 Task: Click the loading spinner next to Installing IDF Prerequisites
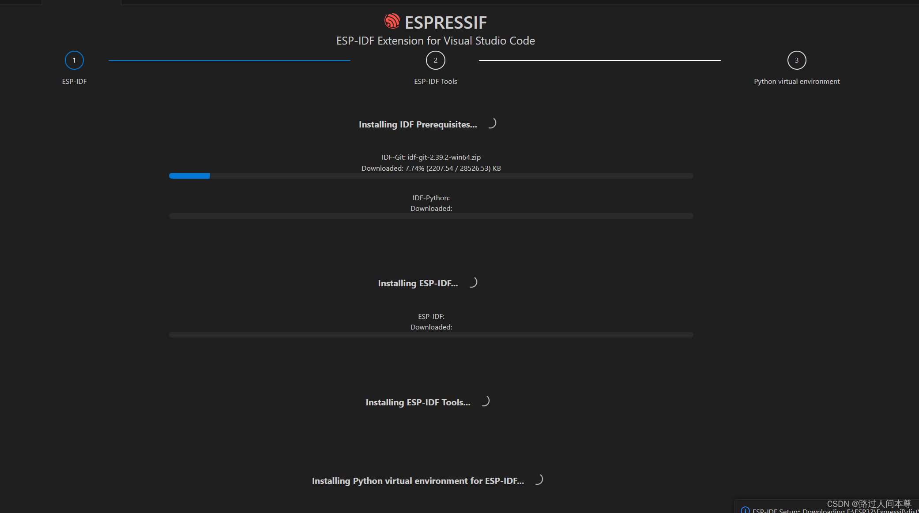[x=493, y=124]
